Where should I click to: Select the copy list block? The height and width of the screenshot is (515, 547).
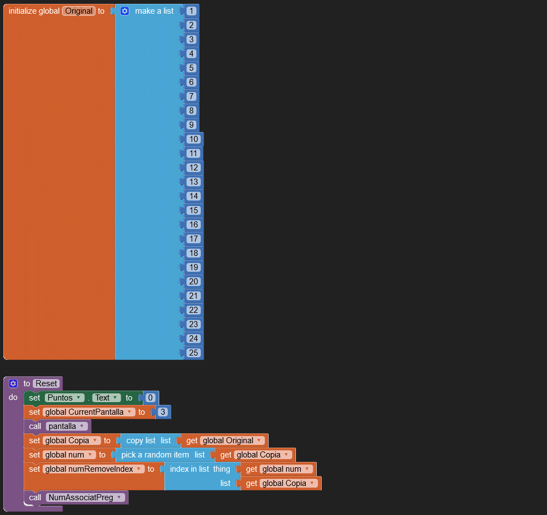pos(141,440)
